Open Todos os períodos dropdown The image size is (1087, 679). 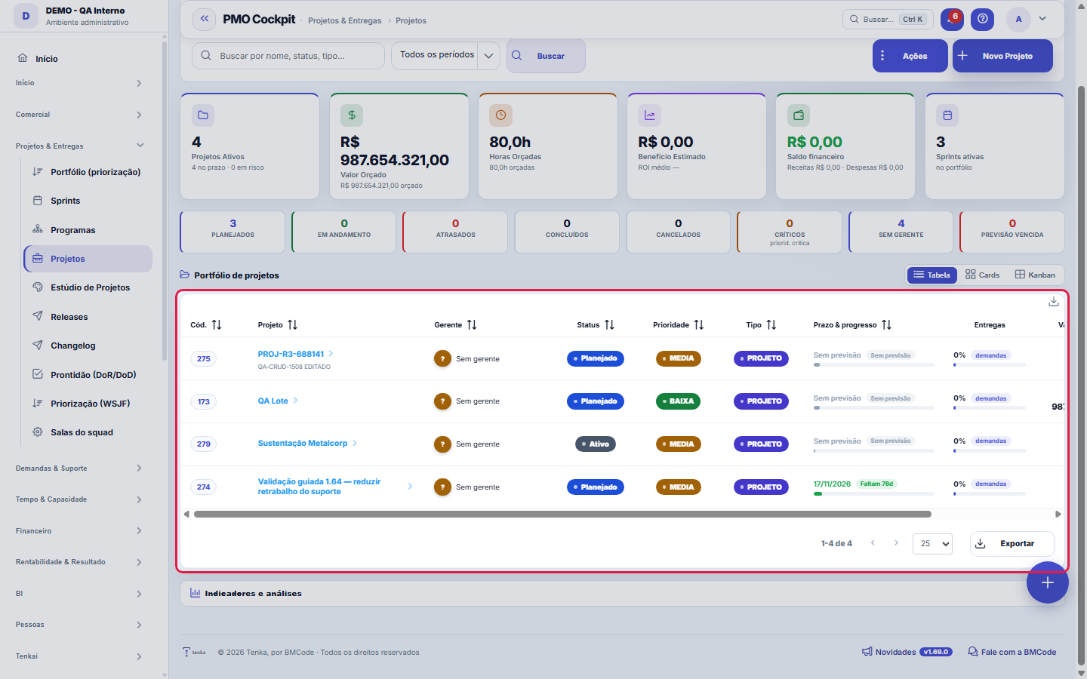tap(445, 56)
